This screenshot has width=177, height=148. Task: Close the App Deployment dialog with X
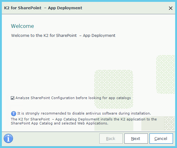point(171,8)
